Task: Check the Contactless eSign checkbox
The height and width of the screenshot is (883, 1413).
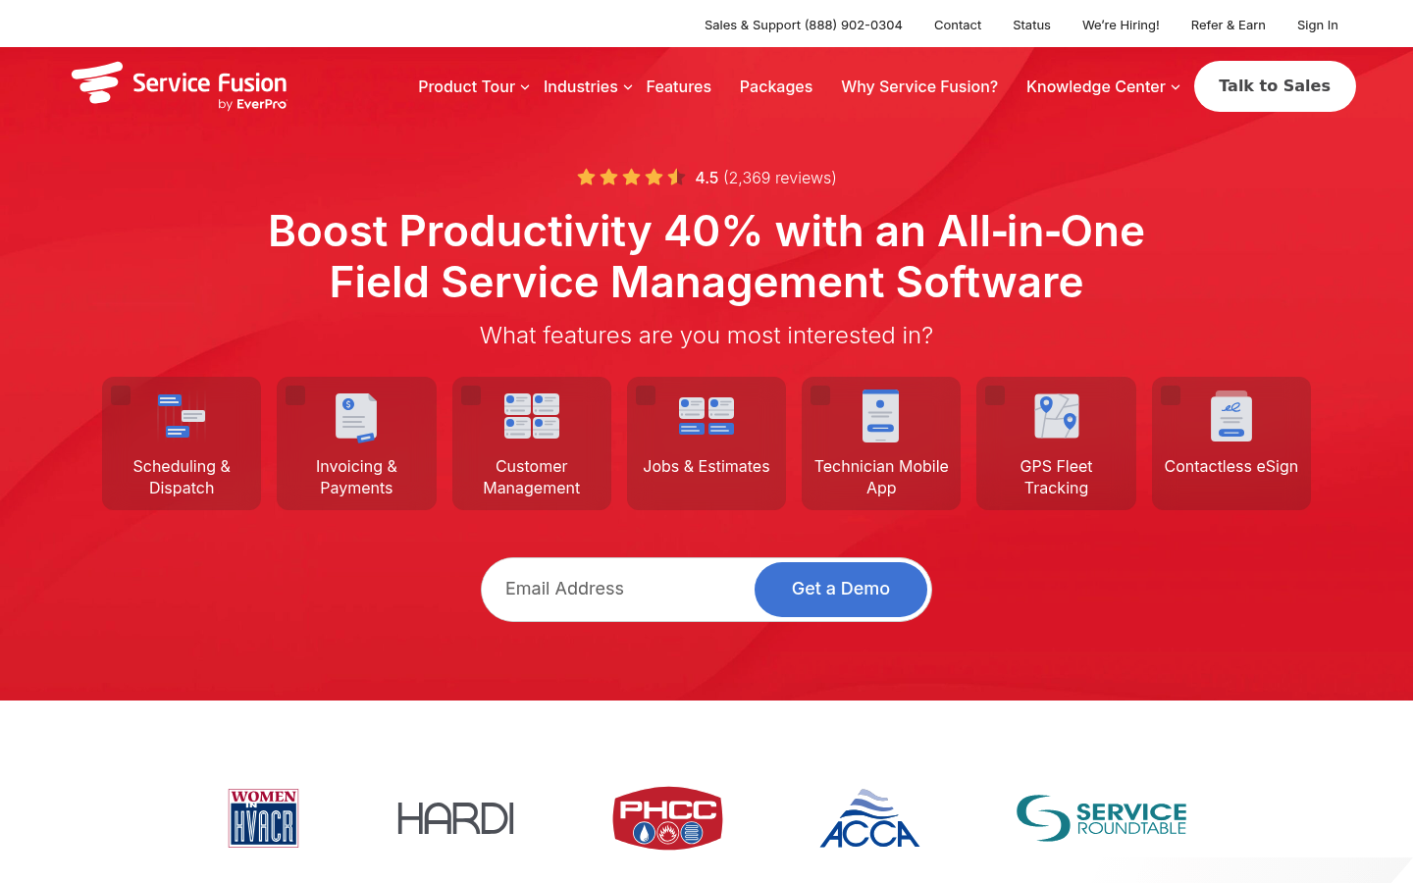Action: [1170, 394]
